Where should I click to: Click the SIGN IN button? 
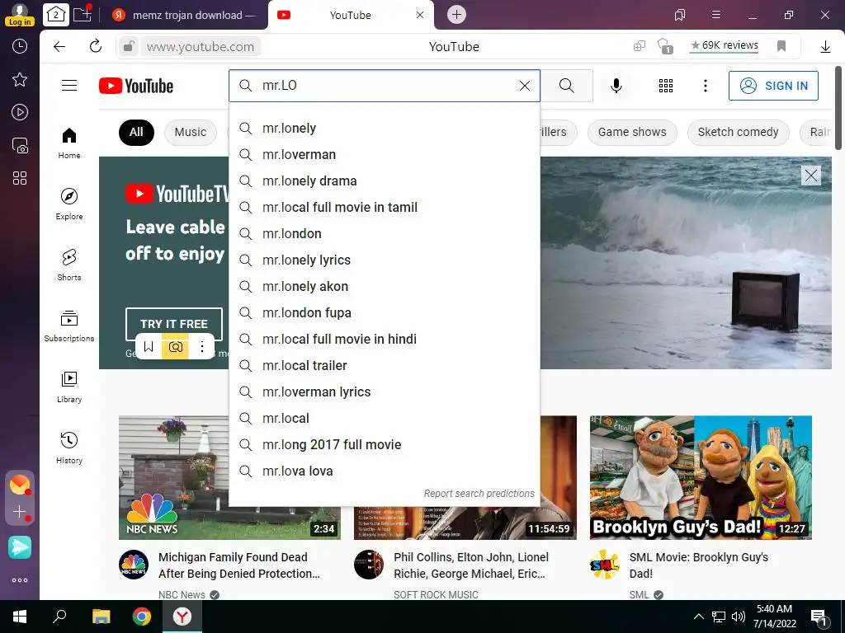[773, 86]
